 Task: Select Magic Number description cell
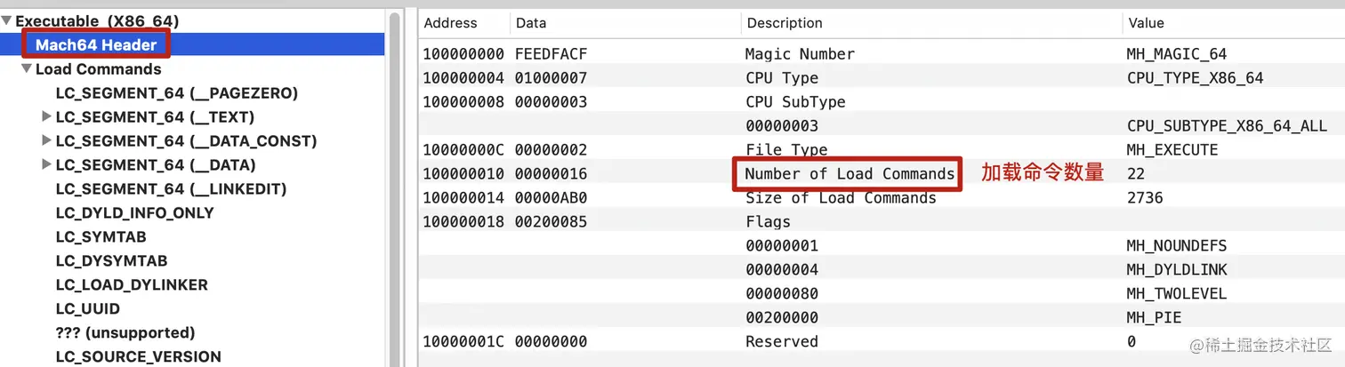click(x=800, y=53)
